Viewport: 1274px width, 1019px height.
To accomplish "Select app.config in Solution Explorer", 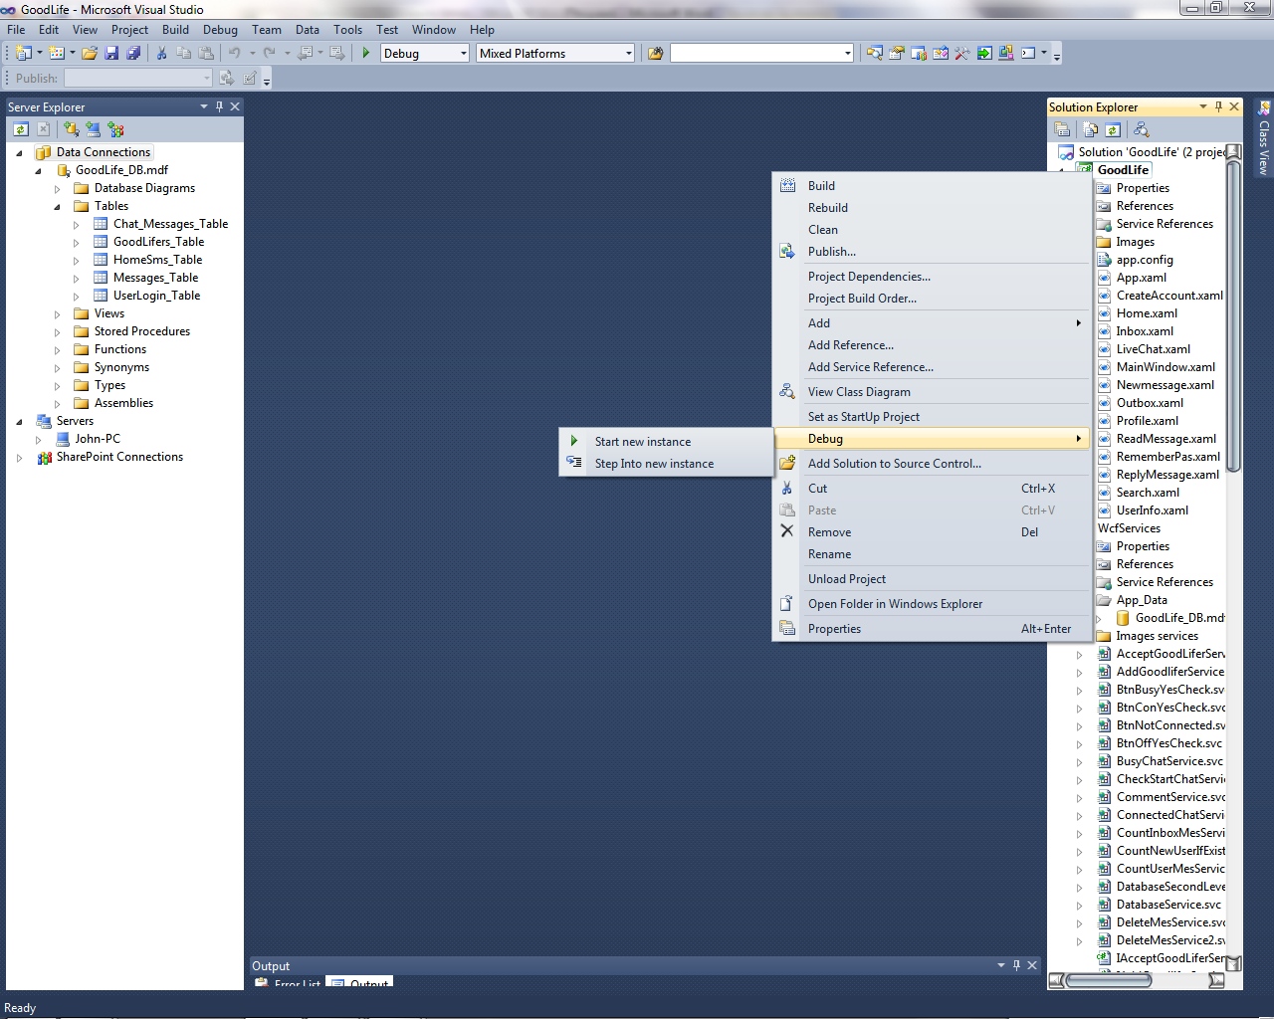I will (x=1145, y=260).
